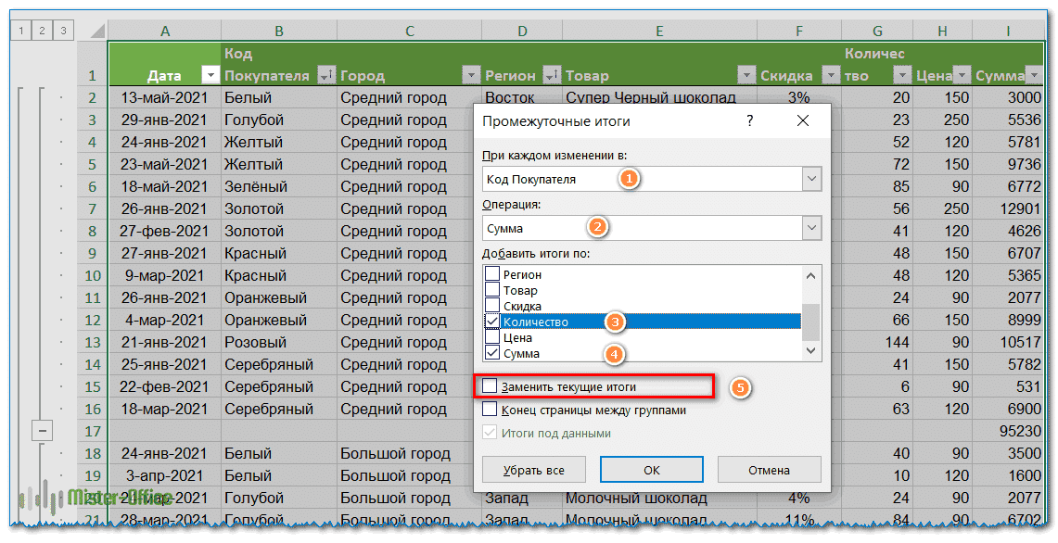
Task: Enable Заменить текущие итоги checkbox
Action: pyautogui.click(x=490, y=386)
